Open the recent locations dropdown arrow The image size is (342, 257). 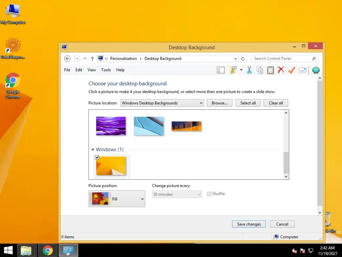85,59
